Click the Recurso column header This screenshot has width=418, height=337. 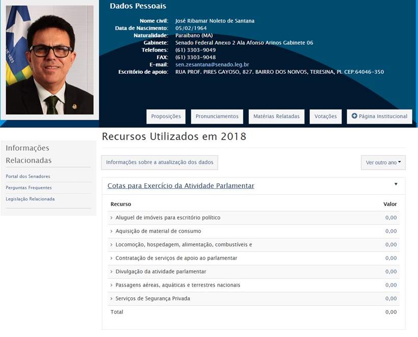click(121, 204)
